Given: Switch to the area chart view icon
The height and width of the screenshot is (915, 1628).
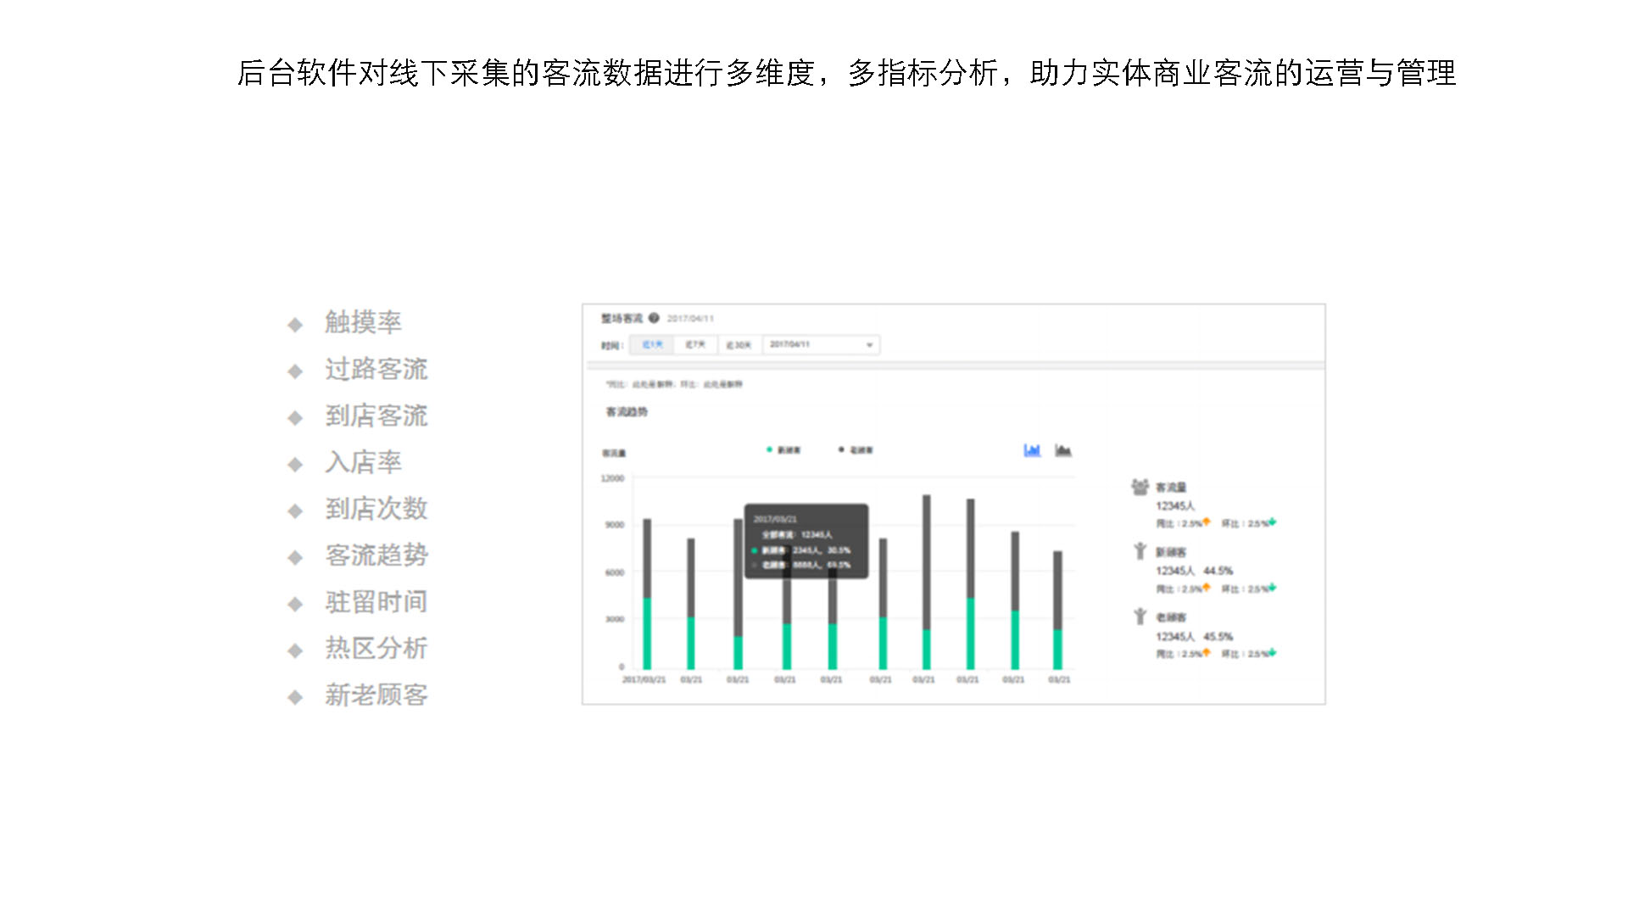Looking at the screenshot, I should 1062,450.
